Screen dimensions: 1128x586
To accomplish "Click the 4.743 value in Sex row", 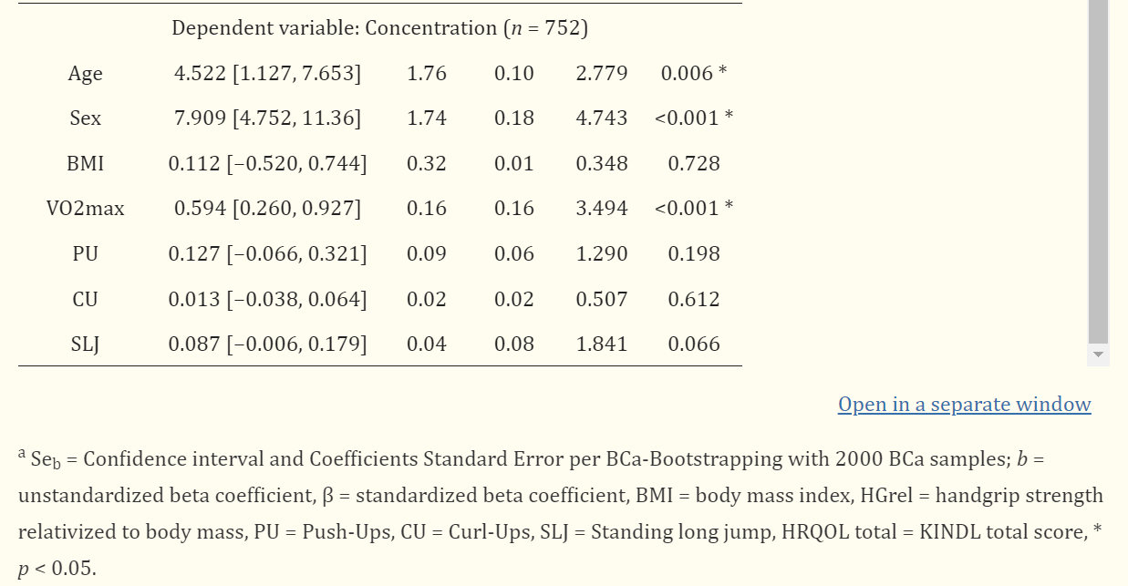I will [x=601, y=118].
